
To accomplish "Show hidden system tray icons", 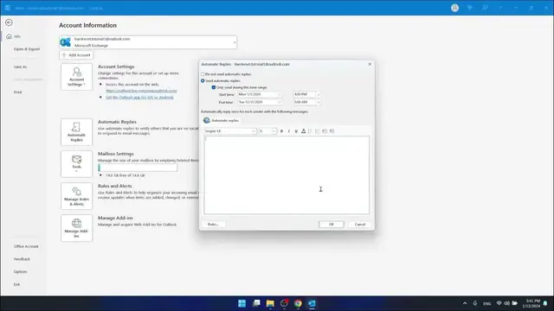I will point(465,303).
